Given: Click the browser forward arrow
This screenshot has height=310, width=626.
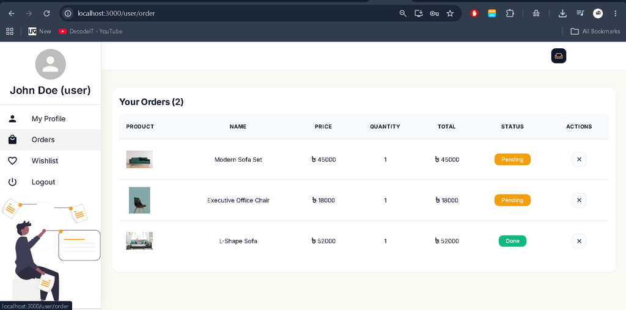Looking at the screenshot, I should coord(29,13).
